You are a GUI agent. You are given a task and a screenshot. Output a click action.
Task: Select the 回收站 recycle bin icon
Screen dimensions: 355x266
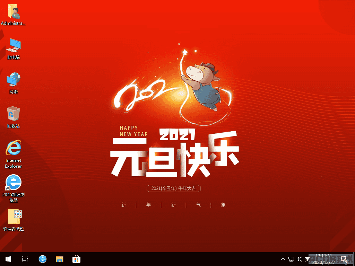(x=14, y=117)
